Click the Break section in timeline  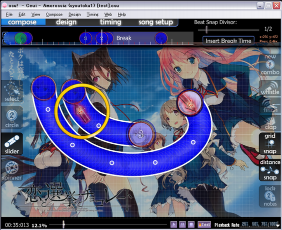pos(123,38)
